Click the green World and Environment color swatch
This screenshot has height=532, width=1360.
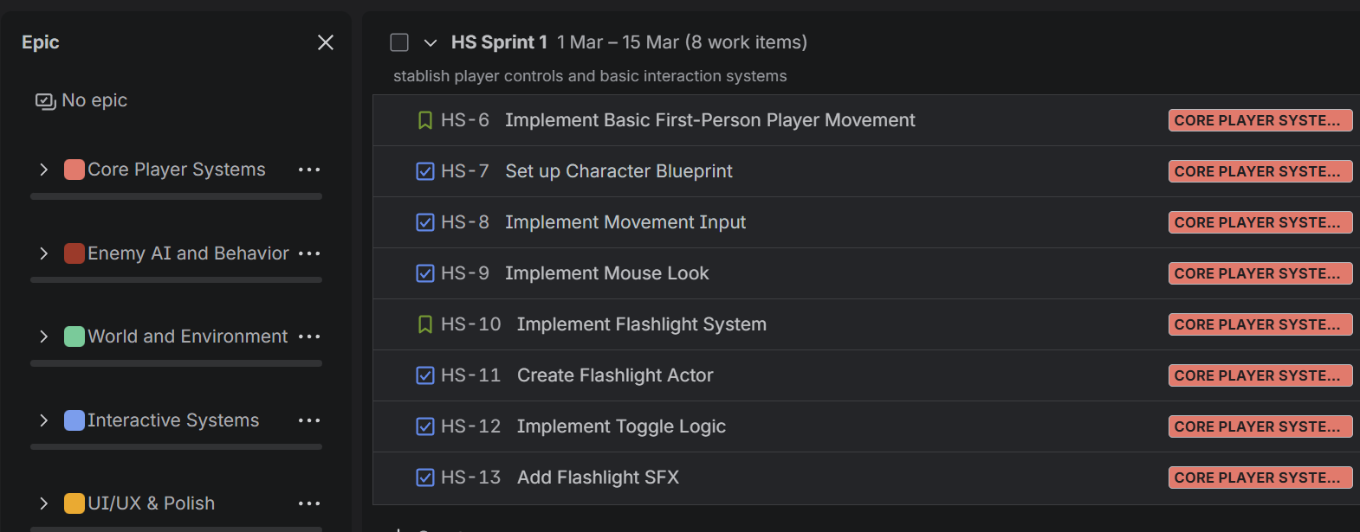pyautogui.click(x=74, y=337)
